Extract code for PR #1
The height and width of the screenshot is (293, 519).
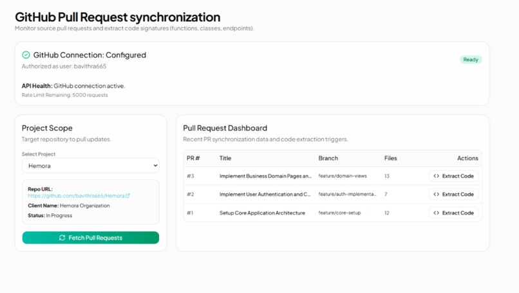453,213
